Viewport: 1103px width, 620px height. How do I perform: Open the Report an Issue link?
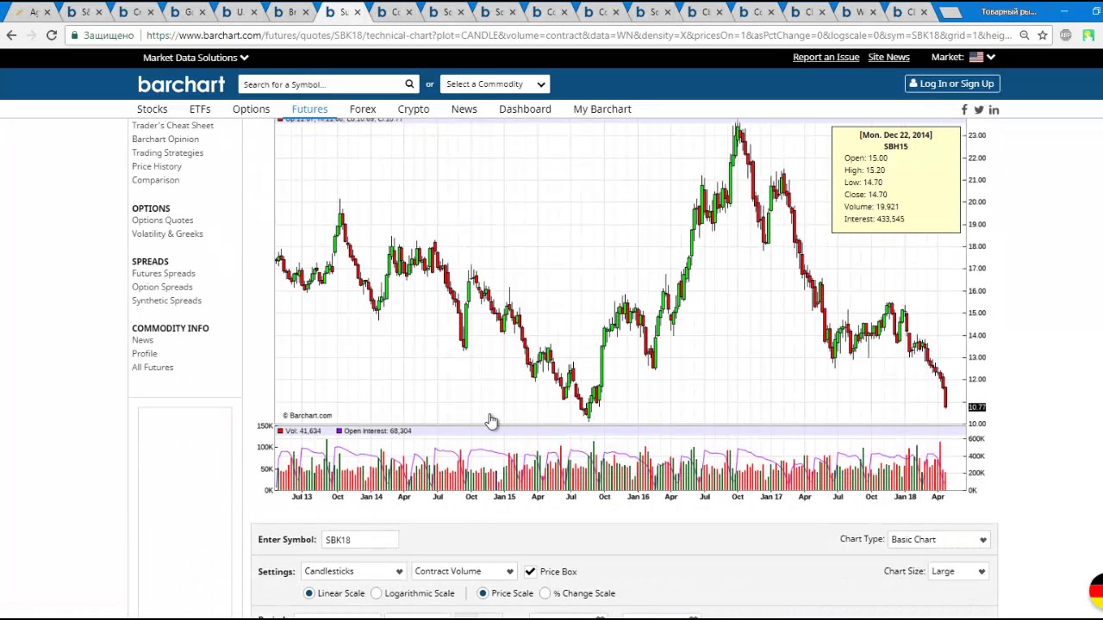(826, 57)
